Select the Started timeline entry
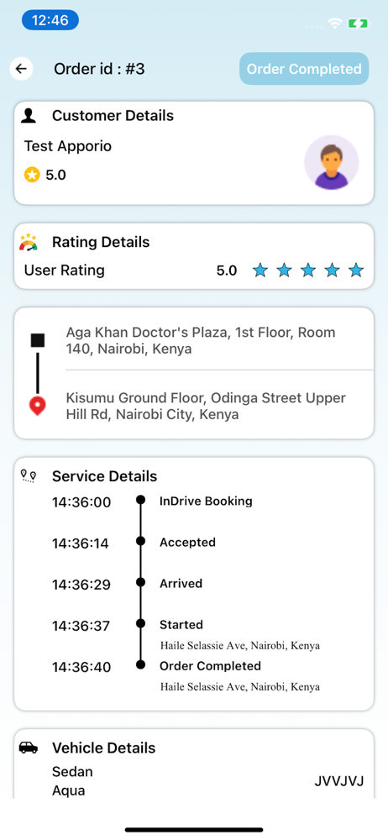 point(181,625)
